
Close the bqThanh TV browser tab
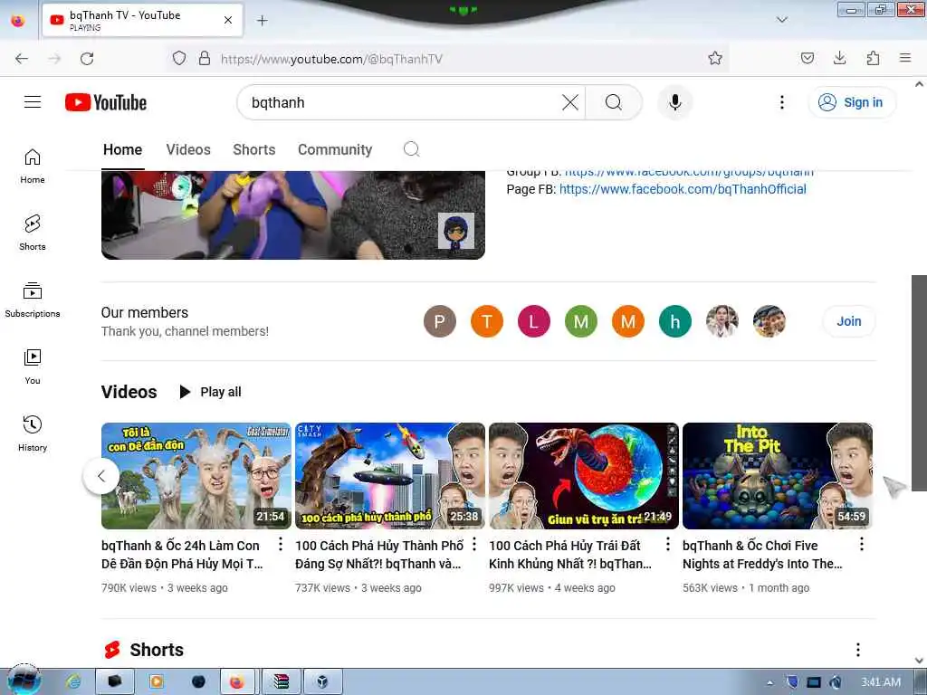tap(227, 20)
